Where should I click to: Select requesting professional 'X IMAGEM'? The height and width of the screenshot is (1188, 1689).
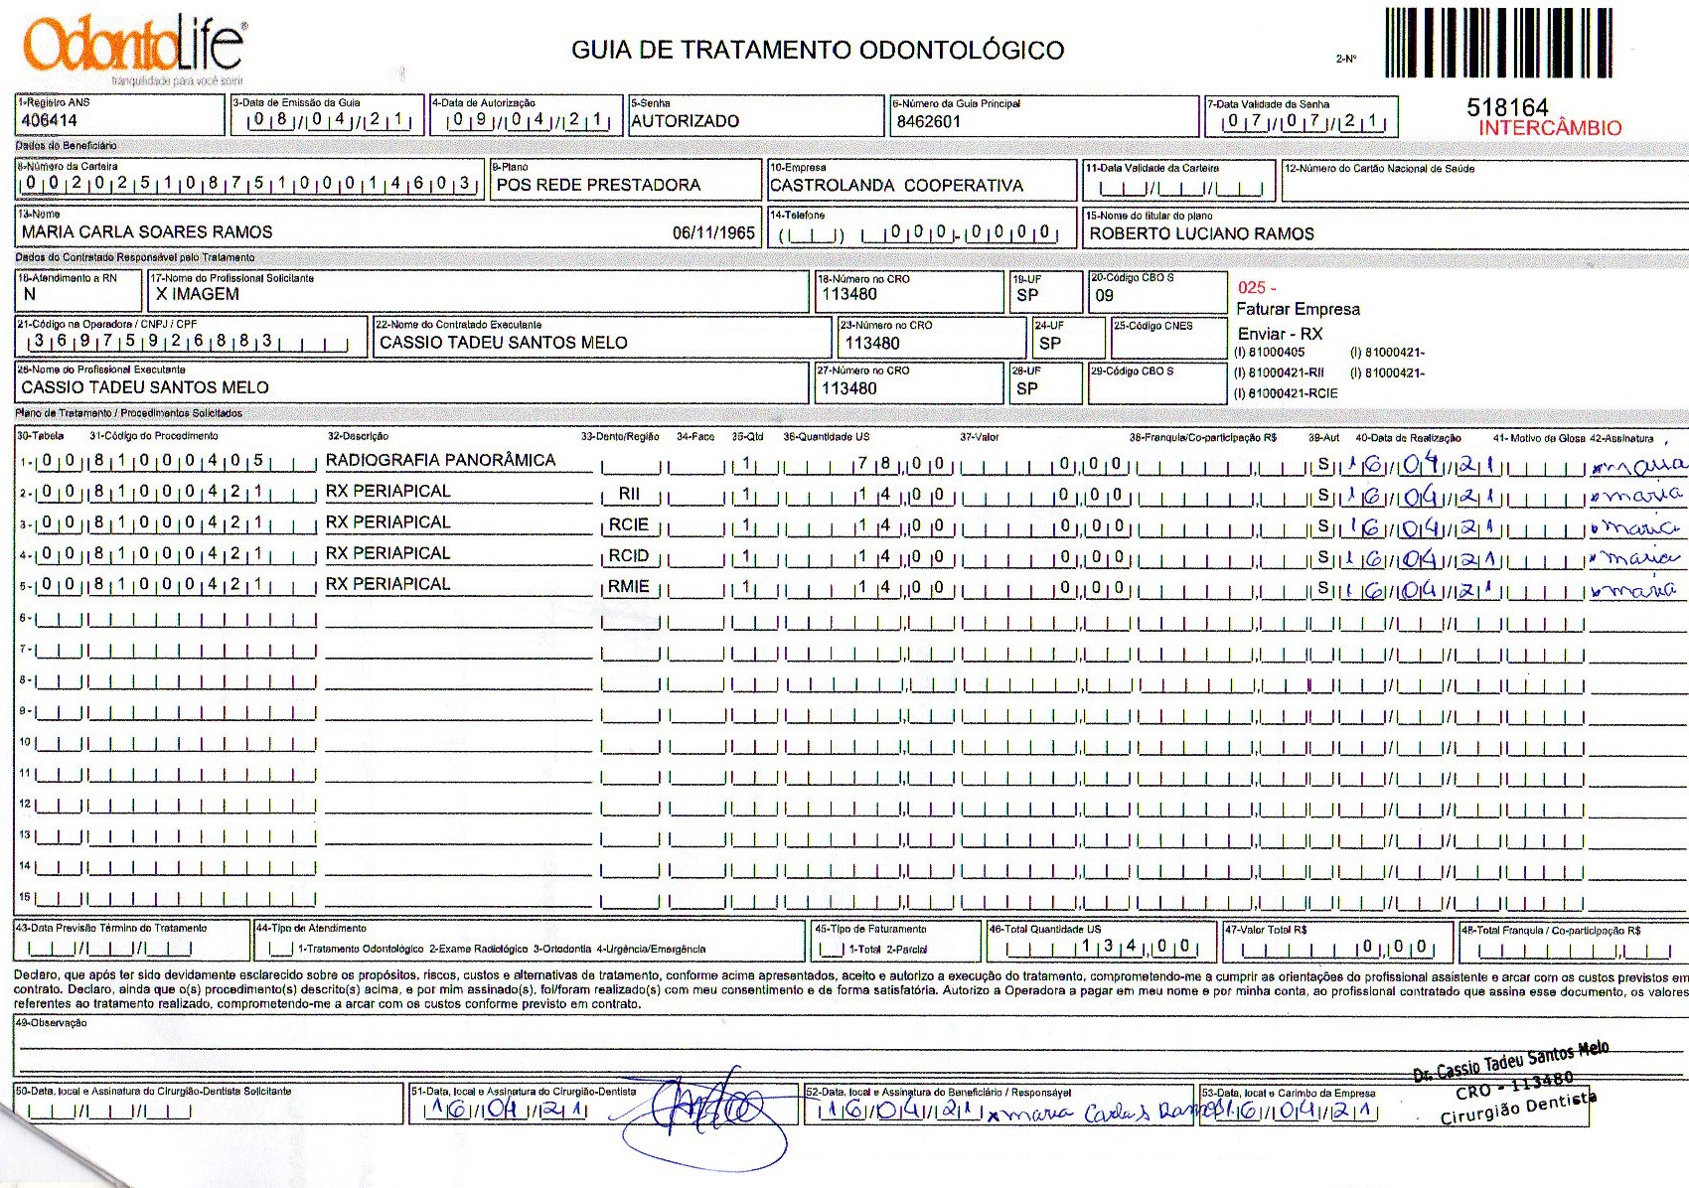[197, 294]
